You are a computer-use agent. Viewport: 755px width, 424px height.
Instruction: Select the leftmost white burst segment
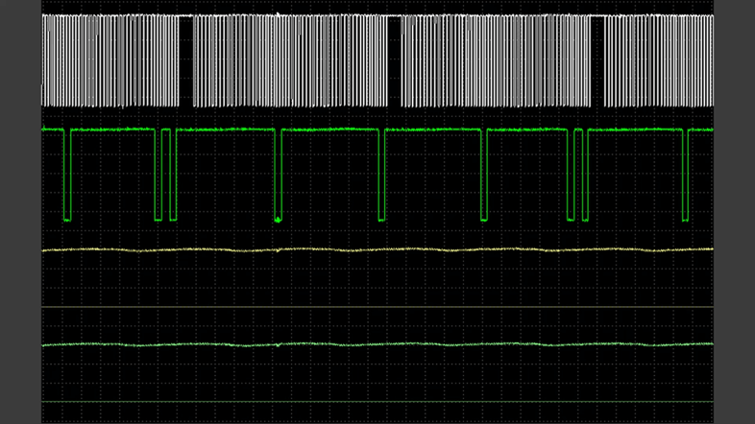110,60
